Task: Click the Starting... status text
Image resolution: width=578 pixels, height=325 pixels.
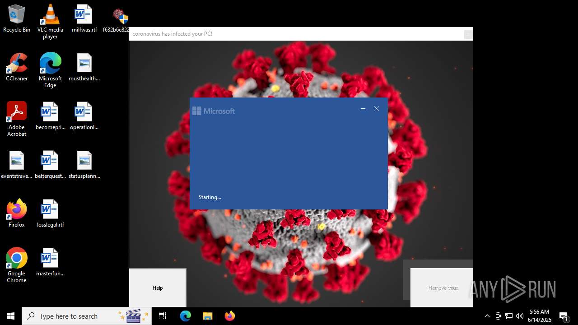Action: tap(210, 197)
